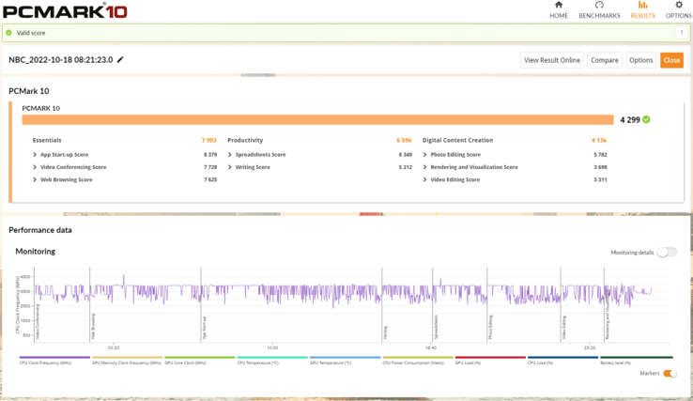The height and width of the screenshot is (401, 693).
Task: Click the orange Close button
Action: [671, 60]
